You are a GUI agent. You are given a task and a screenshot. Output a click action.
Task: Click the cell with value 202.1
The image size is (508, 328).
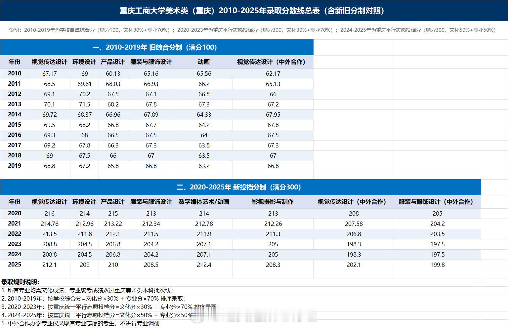pos(354,265)
